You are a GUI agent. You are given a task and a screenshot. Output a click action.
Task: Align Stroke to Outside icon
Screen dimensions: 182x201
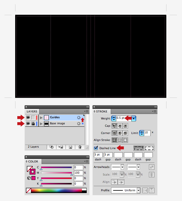125,140
